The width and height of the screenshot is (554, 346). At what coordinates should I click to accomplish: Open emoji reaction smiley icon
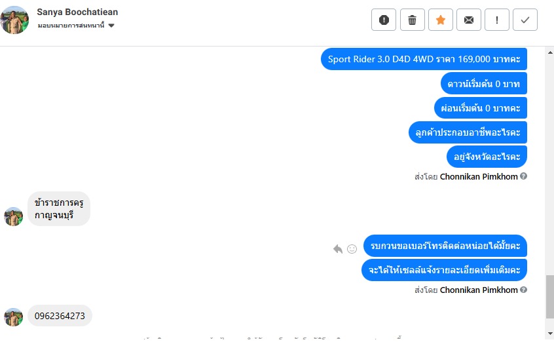(352, 249)
